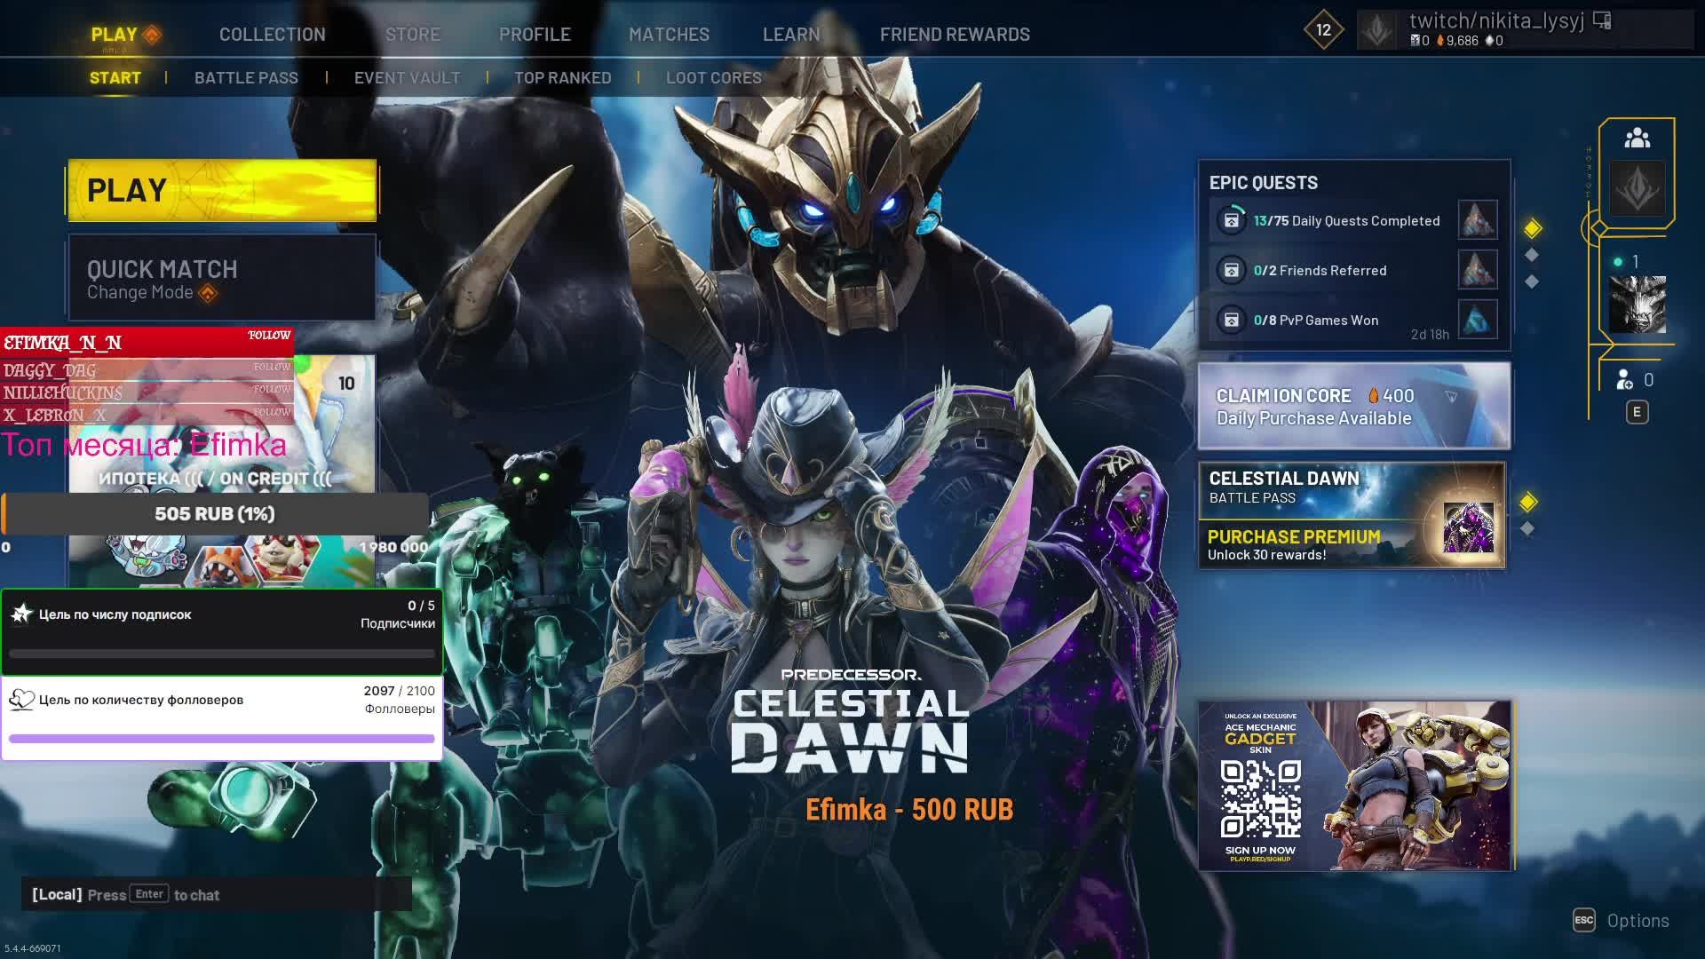Click the ESC key icon
Image resolution: width=1705 pixels, height=959 pixels.
click(x=1584, y=920)
